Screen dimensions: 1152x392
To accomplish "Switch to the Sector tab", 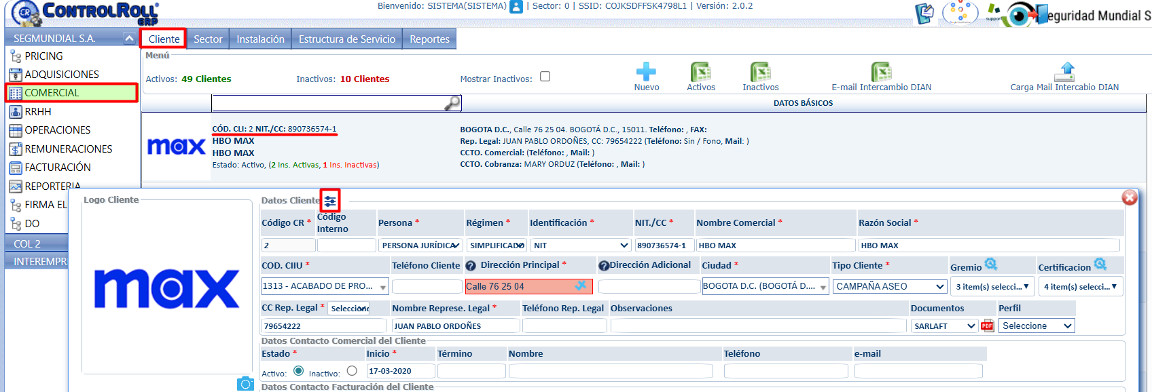I will tap(208, 39).
